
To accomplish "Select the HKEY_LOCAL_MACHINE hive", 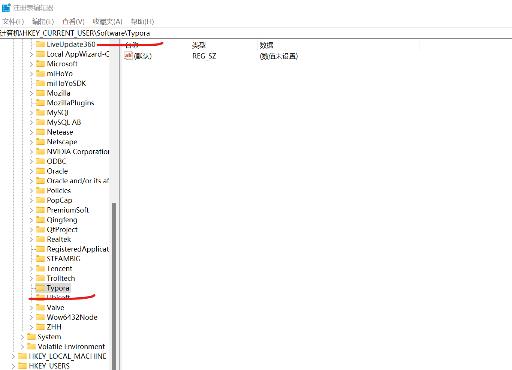I will 67,356.
